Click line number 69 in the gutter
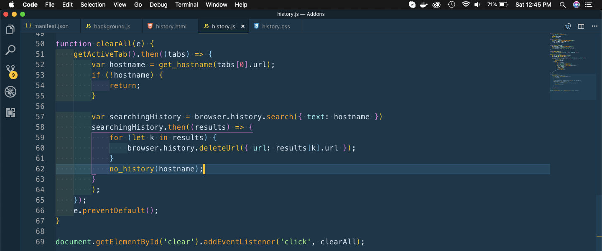 pos(40,242)
